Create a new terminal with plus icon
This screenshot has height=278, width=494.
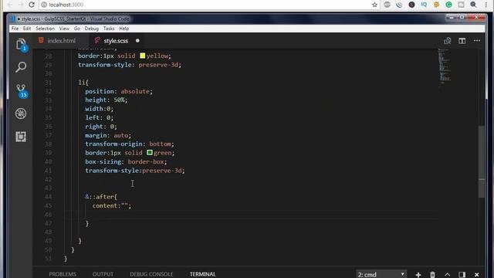point(418,275)
